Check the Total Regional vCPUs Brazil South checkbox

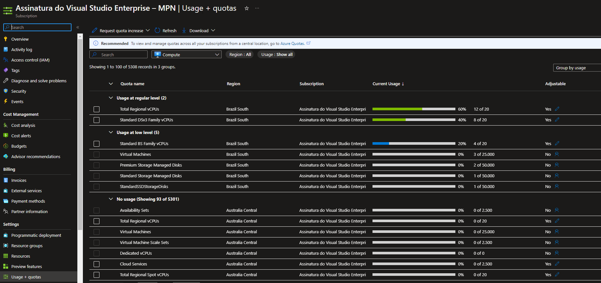[97, 109]
